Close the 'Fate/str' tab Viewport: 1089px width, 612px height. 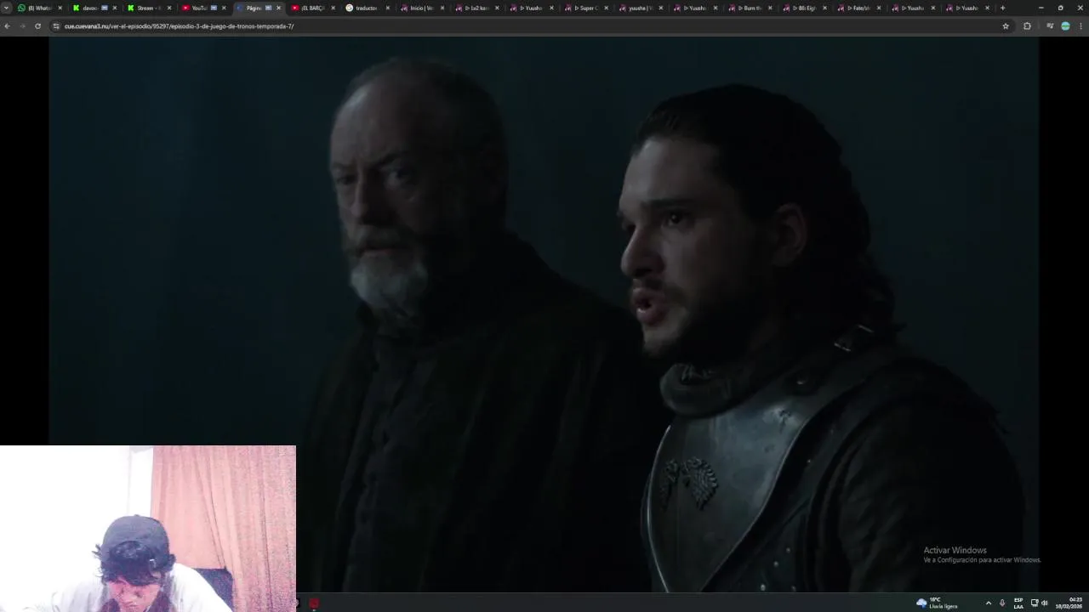point(879,8)
